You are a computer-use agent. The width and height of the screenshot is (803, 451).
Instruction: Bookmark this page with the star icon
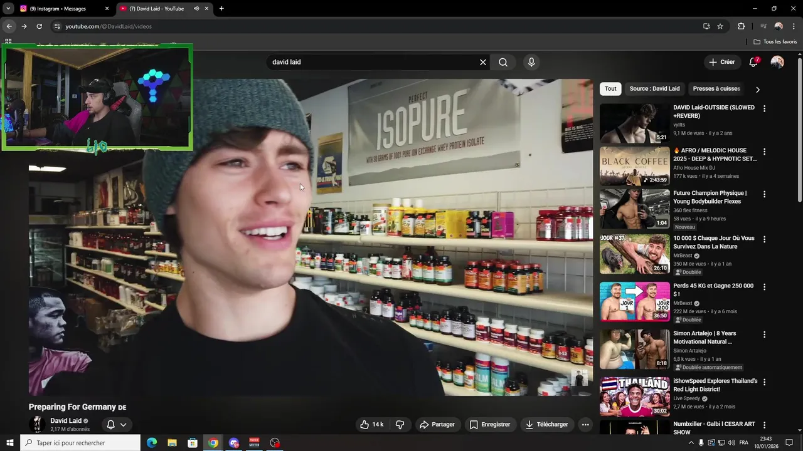click(720, 26)
